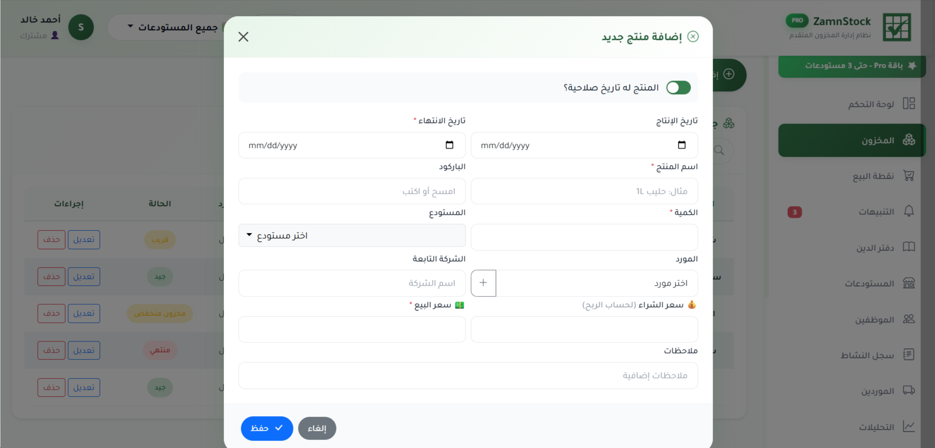This screenshot has width=935, height=448.
Task: Click the مخزون منخفض status badge
Action: [160, 314]
